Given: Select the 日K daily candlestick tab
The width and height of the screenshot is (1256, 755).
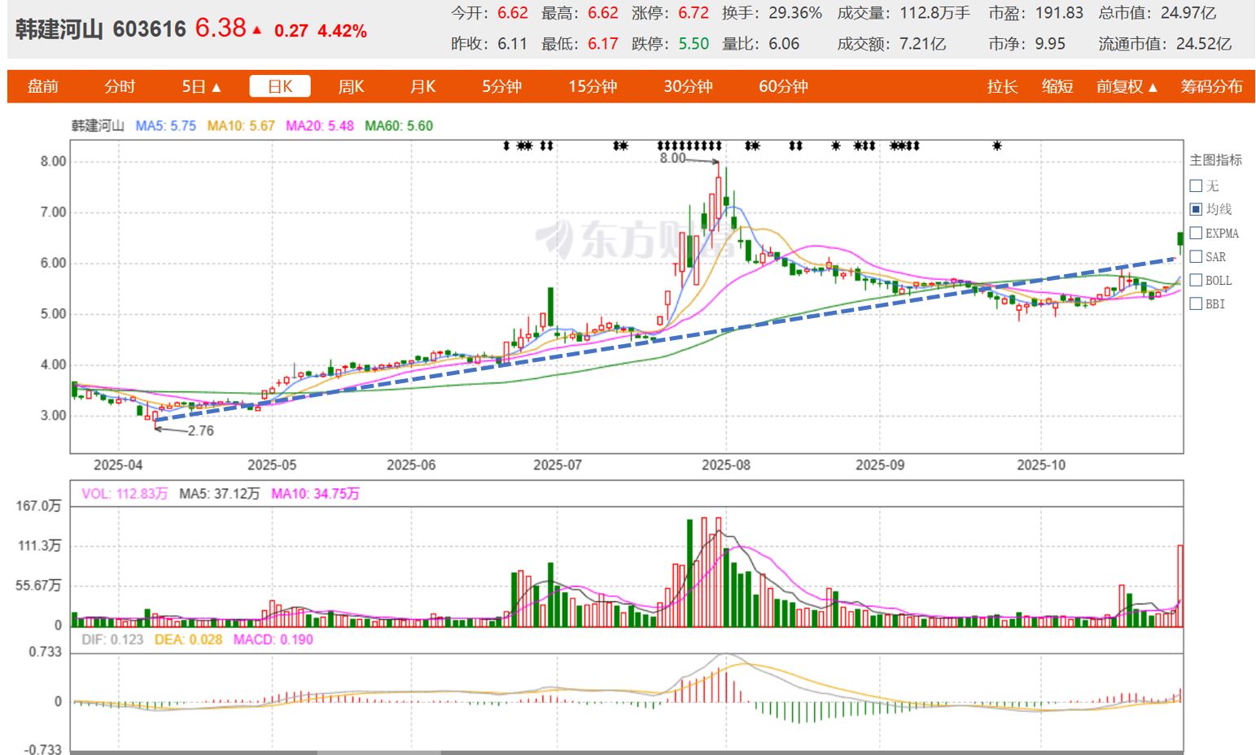Looking at the screenshot, I should [x=280, y=86].
